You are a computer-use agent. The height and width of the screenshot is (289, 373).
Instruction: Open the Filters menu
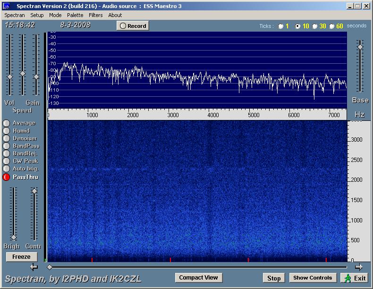(x=95, y=15)
